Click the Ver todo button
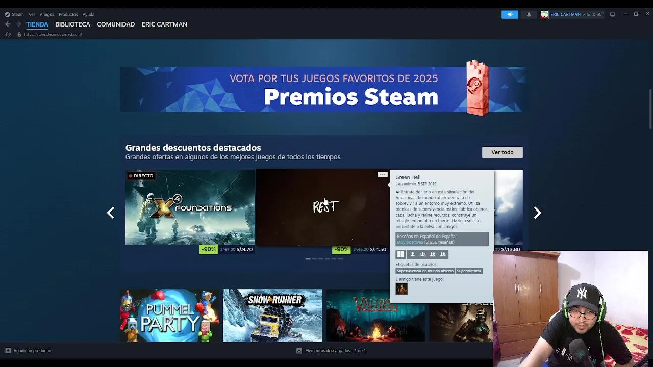Viewport: 653px width, 367px height. click(x=503, y=152)
